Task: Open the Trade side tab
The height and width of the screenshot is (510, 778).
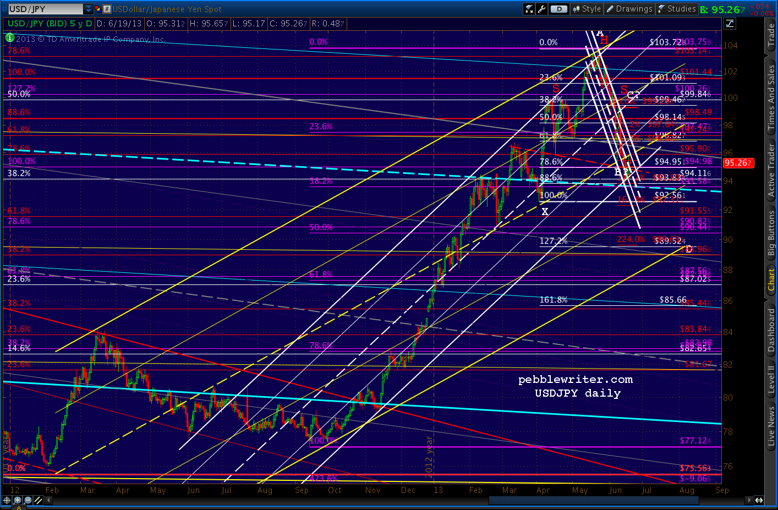Action: coord(771,35)
